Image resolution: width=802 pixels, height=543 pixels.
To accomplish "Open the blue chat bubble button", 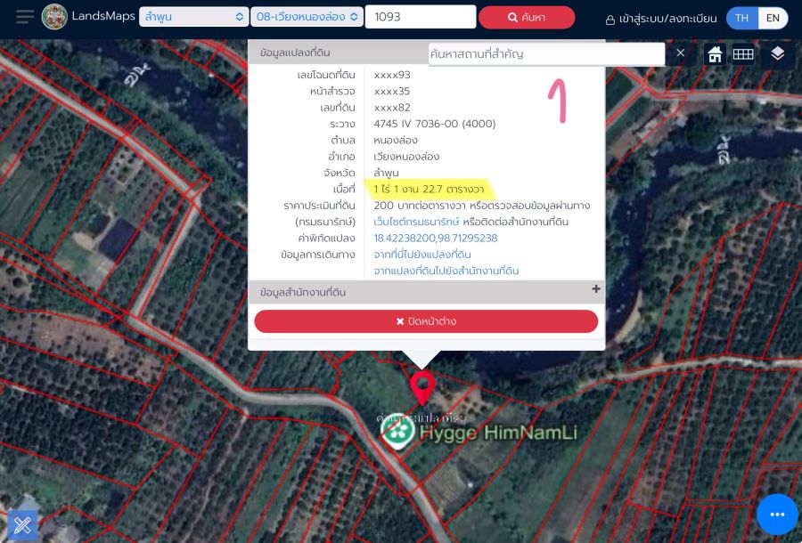I will coord(777,515).
